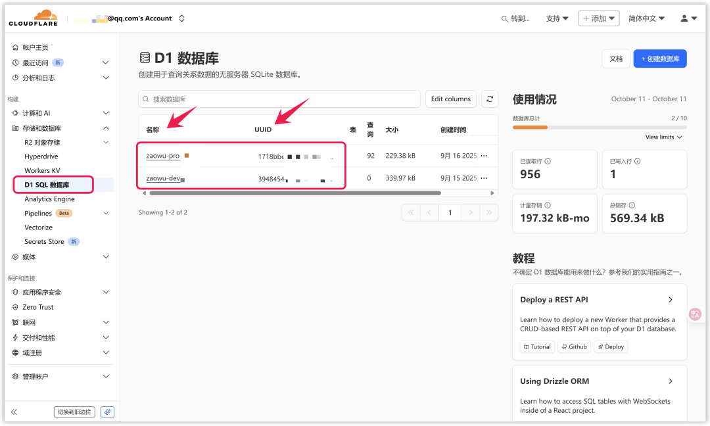
Task: Collapse sidebar with double-chevron icon
Action: (x=14, y=412)
